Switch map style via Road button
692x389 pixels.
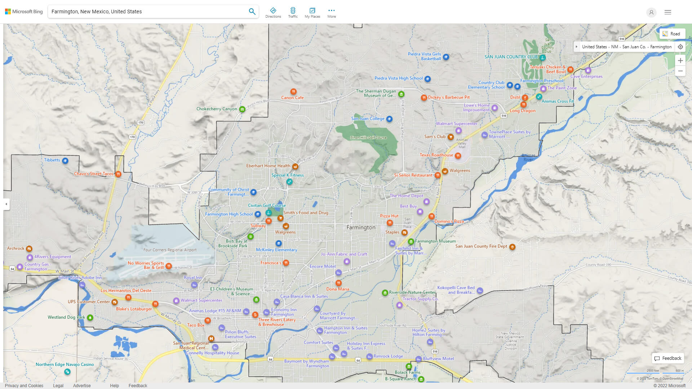[x=672, y=33]
